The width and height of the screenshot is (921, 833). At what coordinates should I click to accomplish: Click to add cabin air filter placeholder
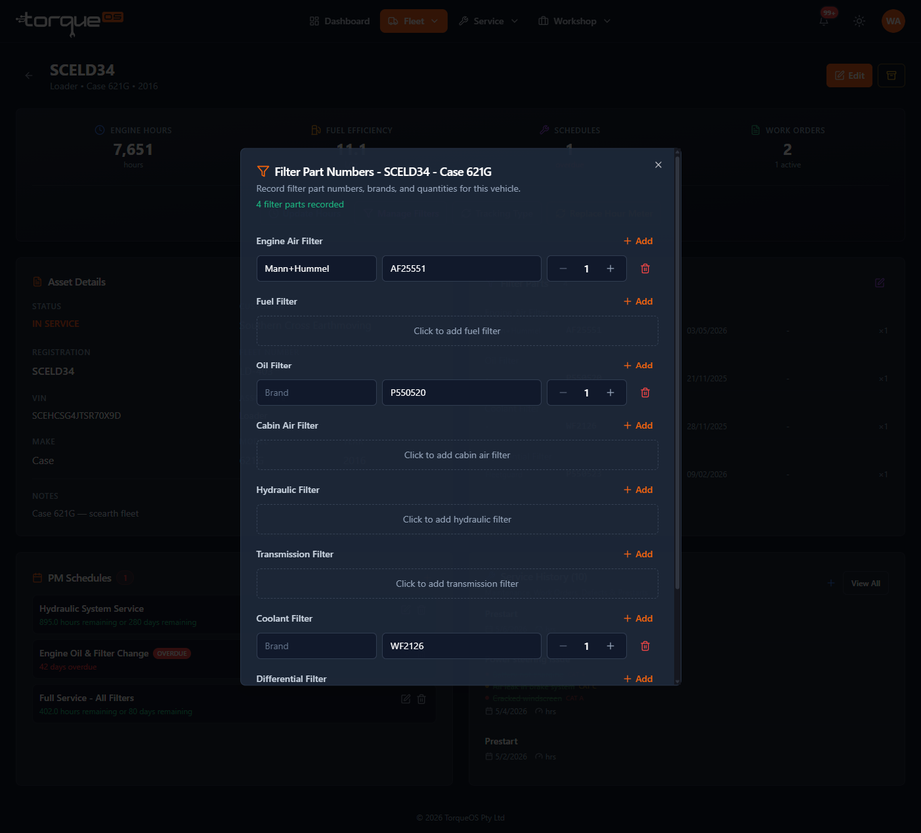point(457,455)
